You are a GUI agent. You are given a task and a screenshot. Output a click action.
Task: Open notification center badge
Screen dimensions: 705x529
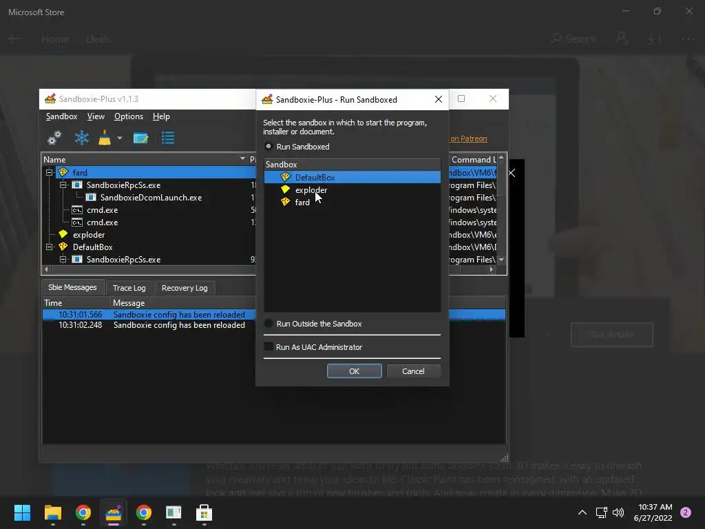pyautogui.click(x=685, y=512)
